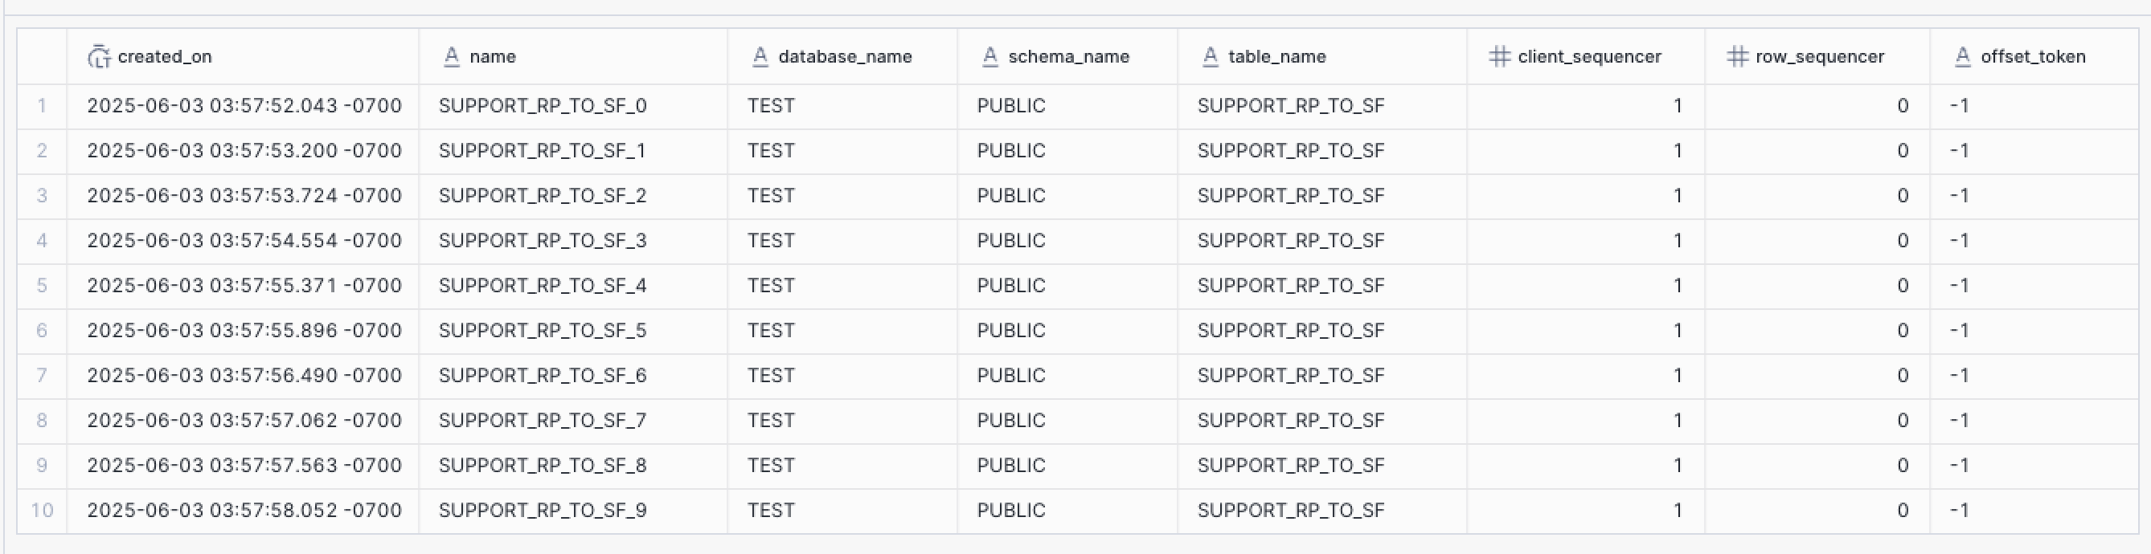Click timestamp 2025-06-03 03:57:58.052 -0700
The width and height of the screenshot is (2151, 554).
(244, 511)
